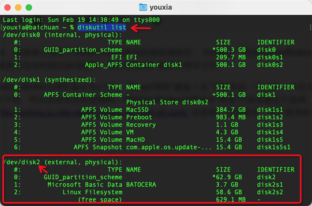Click the com.apple.os.update snapshot name

pyautogui.click(x=169, y=147)
